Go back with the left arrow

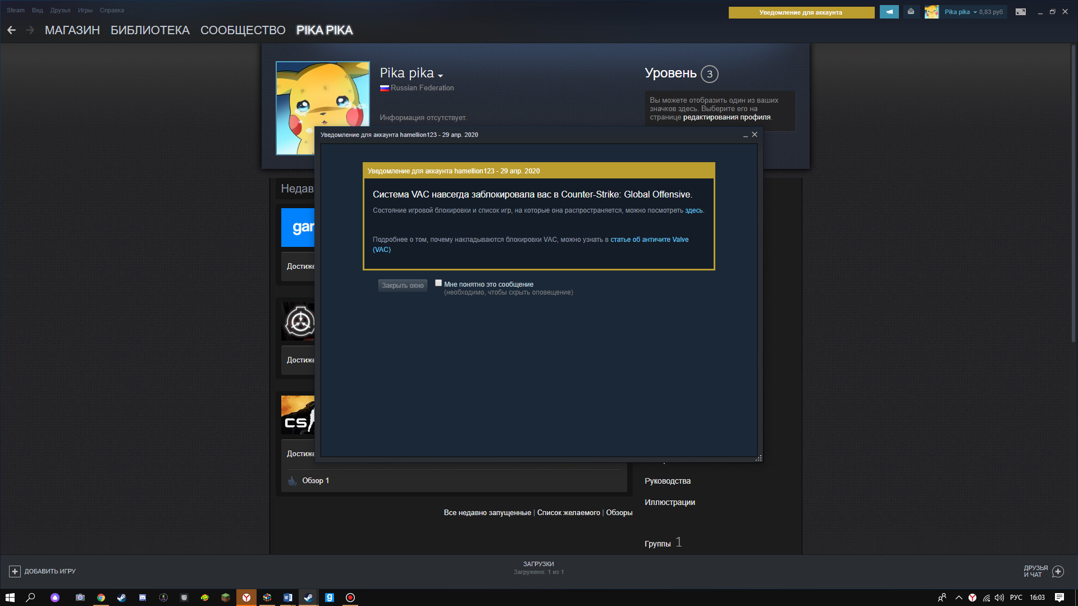coord(12,30)
